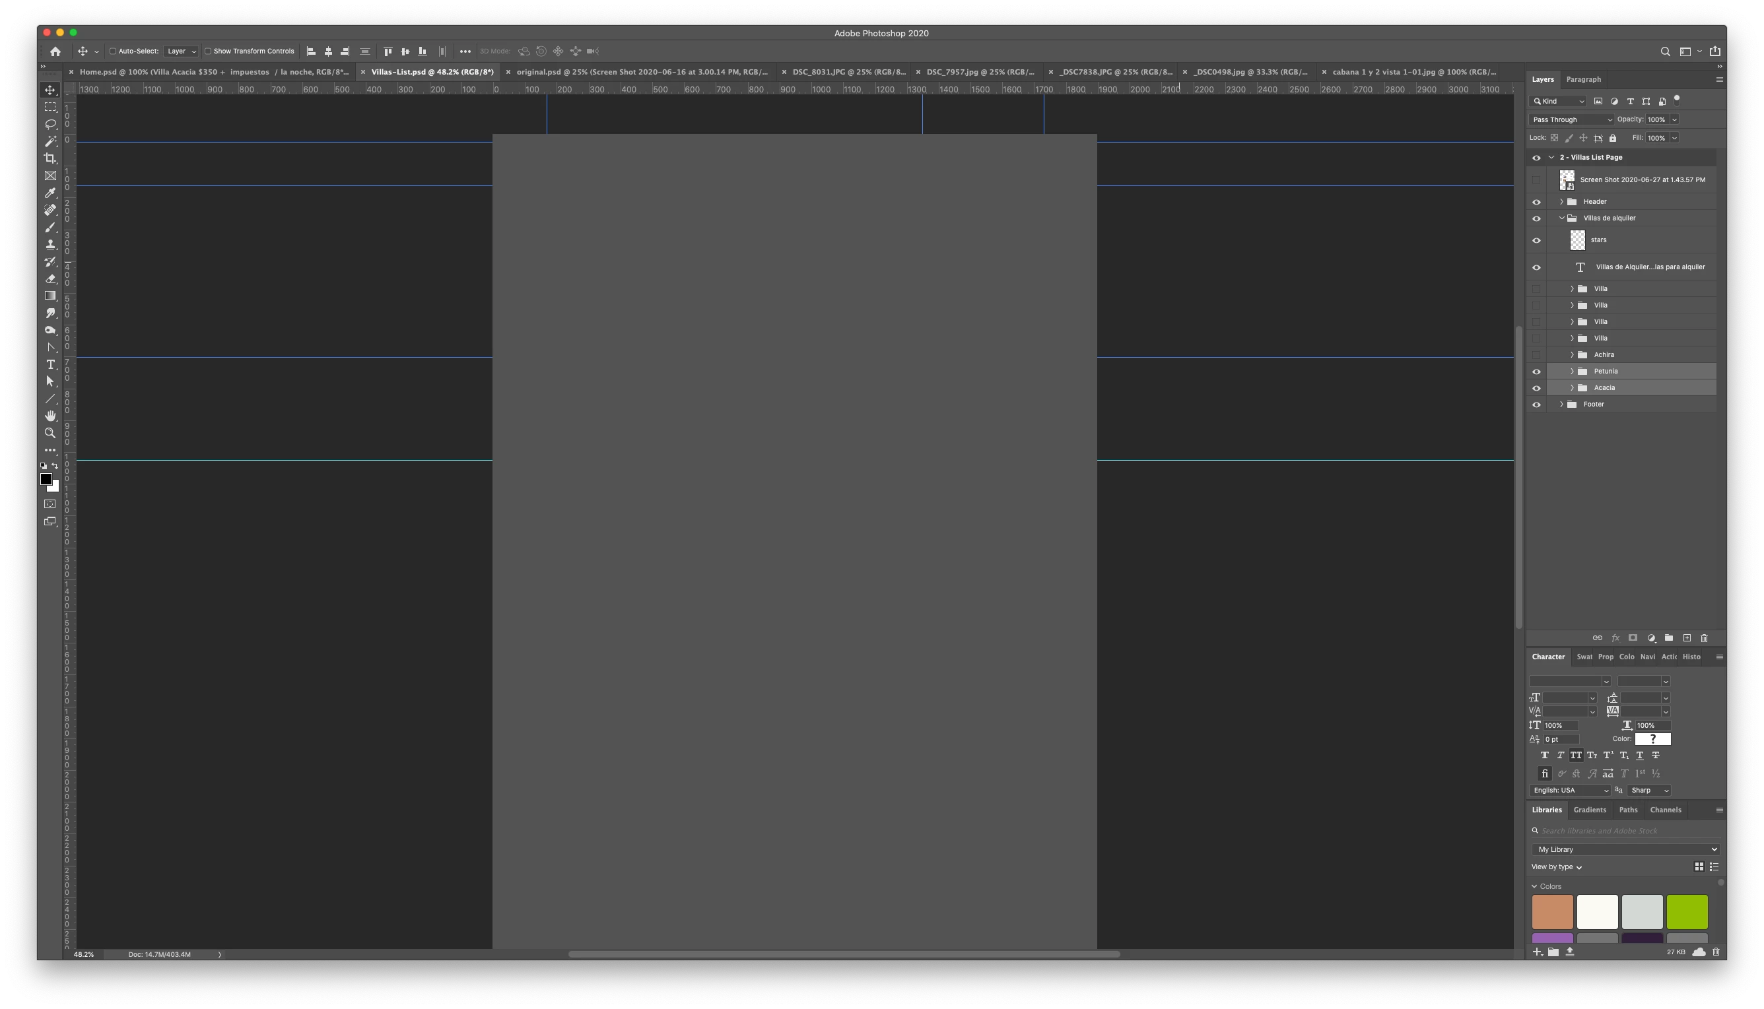
Task: Open the English: USA language selector
Action: coord(1570,791)
